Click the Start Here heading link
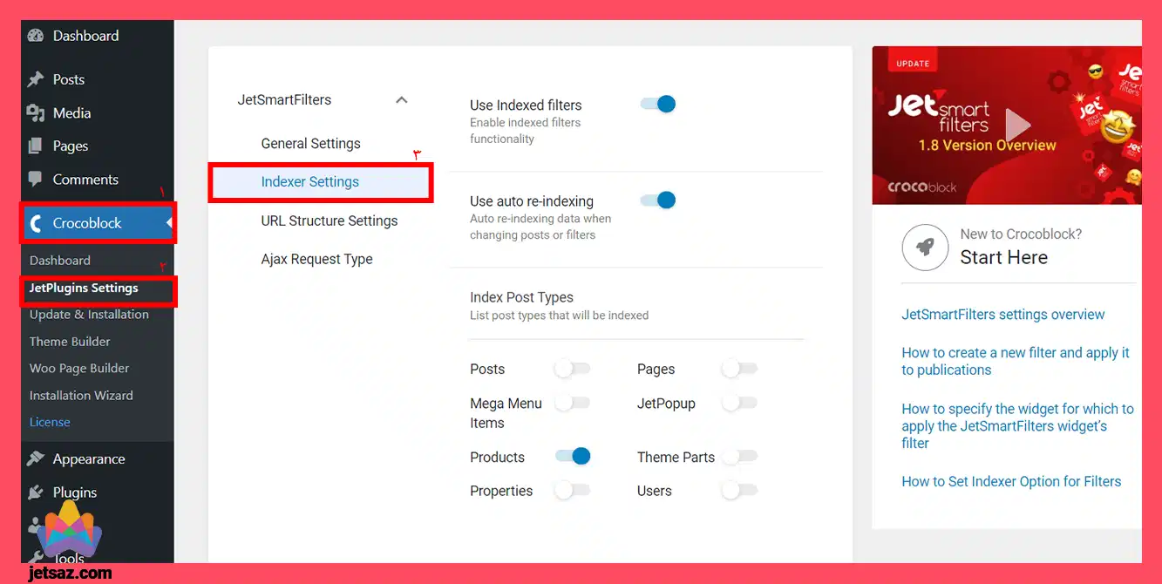 click(1003, 257)
